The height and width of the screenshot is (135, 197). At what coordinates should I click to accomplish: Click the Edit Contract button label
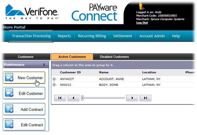coord(32,125)
